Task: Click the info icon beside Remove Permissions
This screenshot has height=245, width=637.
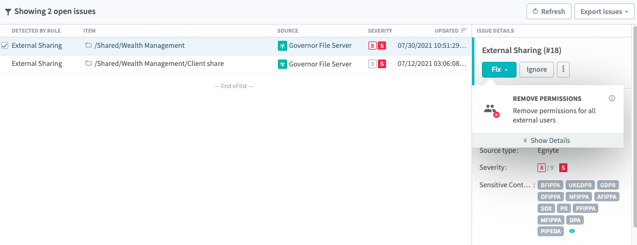Action: [612, 99]
